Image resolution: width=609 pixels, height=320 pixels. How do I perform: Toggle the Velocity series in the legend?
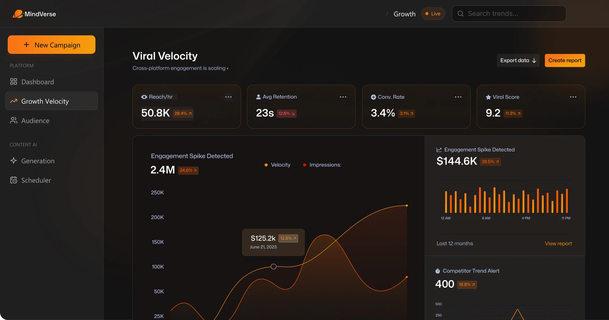278,165
